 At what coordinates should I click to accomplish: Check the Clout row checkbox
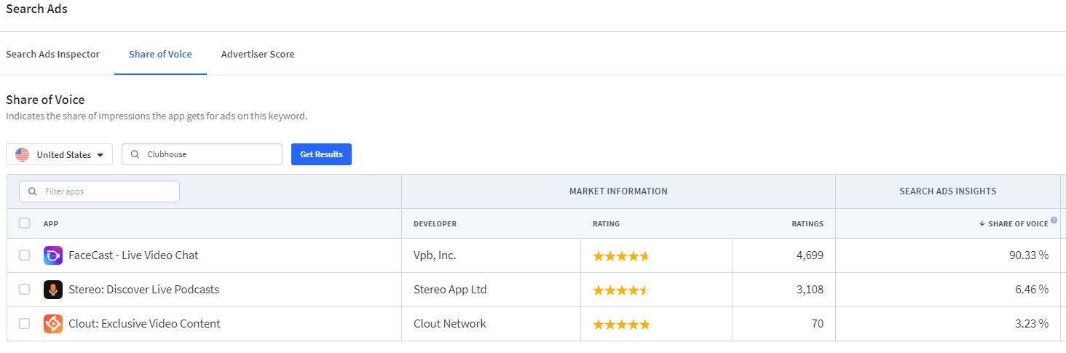click(x=25, y=324)
